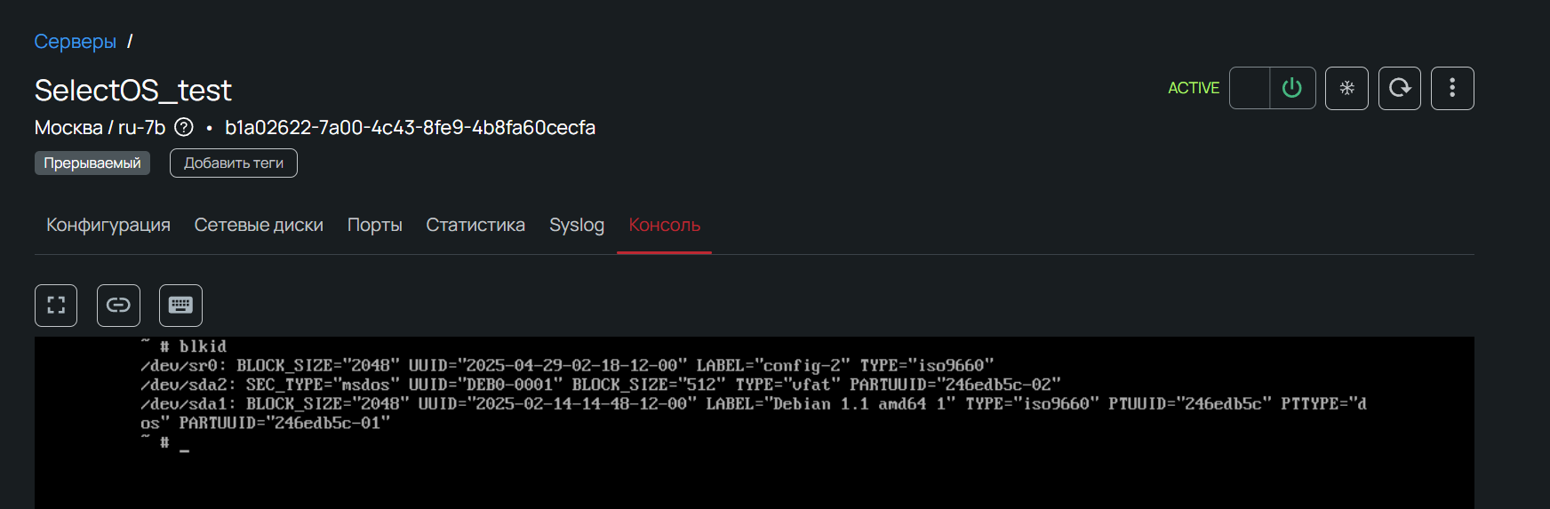Reboot the server with circular arrow icon
1550x509 pixels.
point(1399,88)
